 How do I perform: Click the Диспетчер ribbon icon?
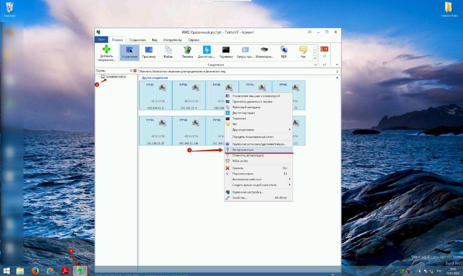pos(207,50)
